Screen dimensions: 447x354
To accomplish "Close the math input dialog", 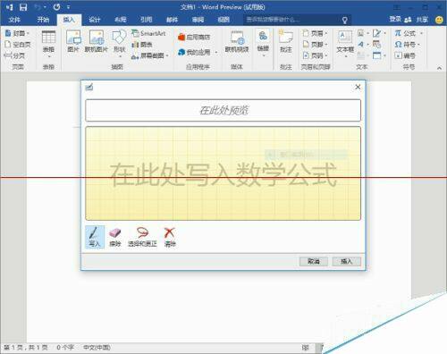I will (358, 87).
